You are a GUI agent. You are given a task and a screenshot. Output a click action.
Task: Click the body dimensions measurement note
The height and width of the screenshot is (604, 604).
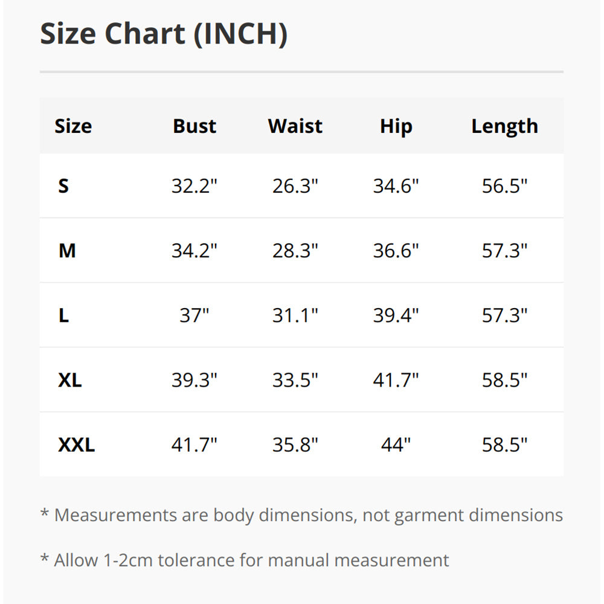click(x=301, y=515)
